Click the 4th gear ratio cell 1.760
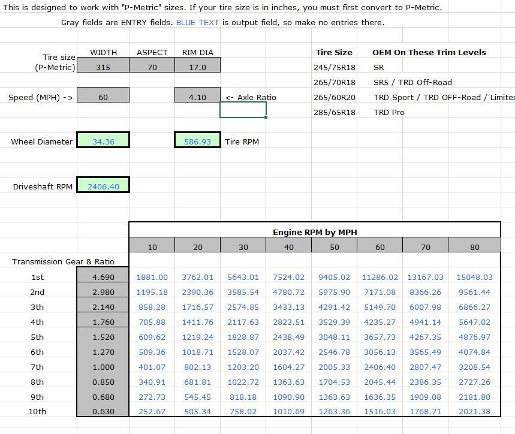Image resolution: width=515 pixels, height=434 pixels. [103, 322]
